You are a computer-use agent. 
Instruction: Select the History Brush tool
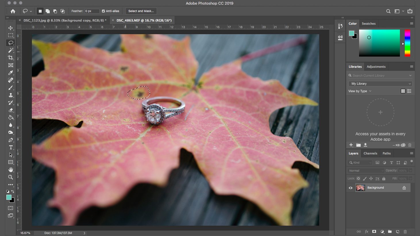click(x=11, y=102)
